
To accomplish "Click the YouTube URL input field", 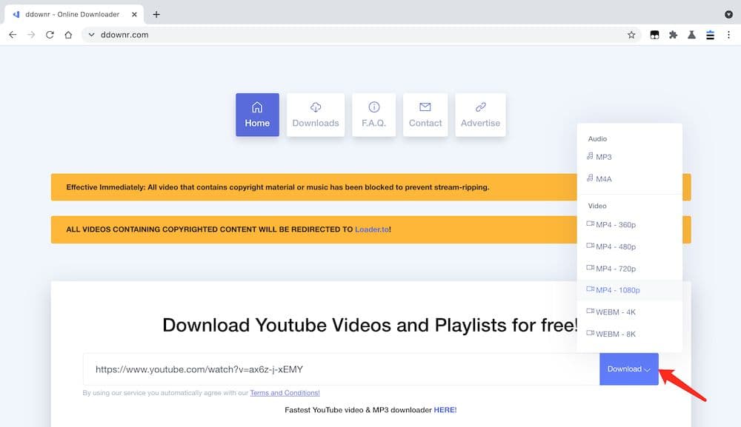I will click(341, 369).
